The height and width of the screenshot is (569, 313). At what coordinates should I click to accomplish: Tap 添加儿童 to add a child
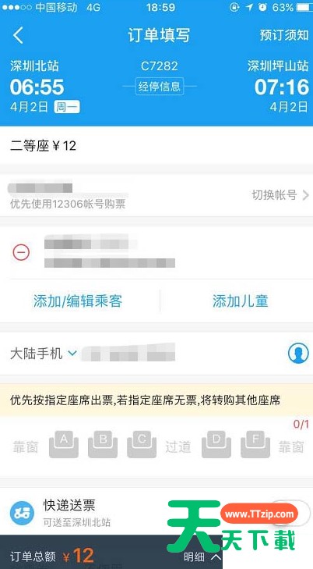[x=241, y=301]
